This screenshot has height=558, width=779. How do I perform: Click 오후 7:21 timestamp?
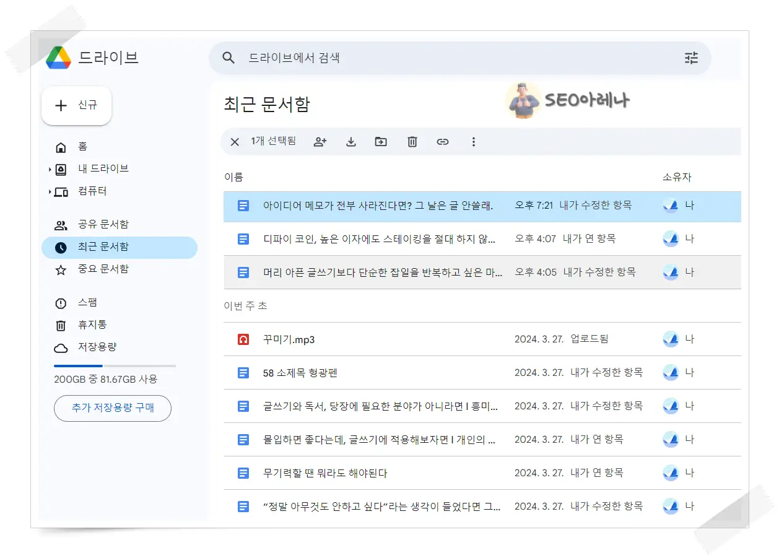point(534,206)
